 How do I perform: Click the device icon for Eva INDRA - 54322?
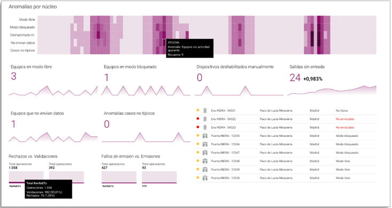[x=205, y=119]
